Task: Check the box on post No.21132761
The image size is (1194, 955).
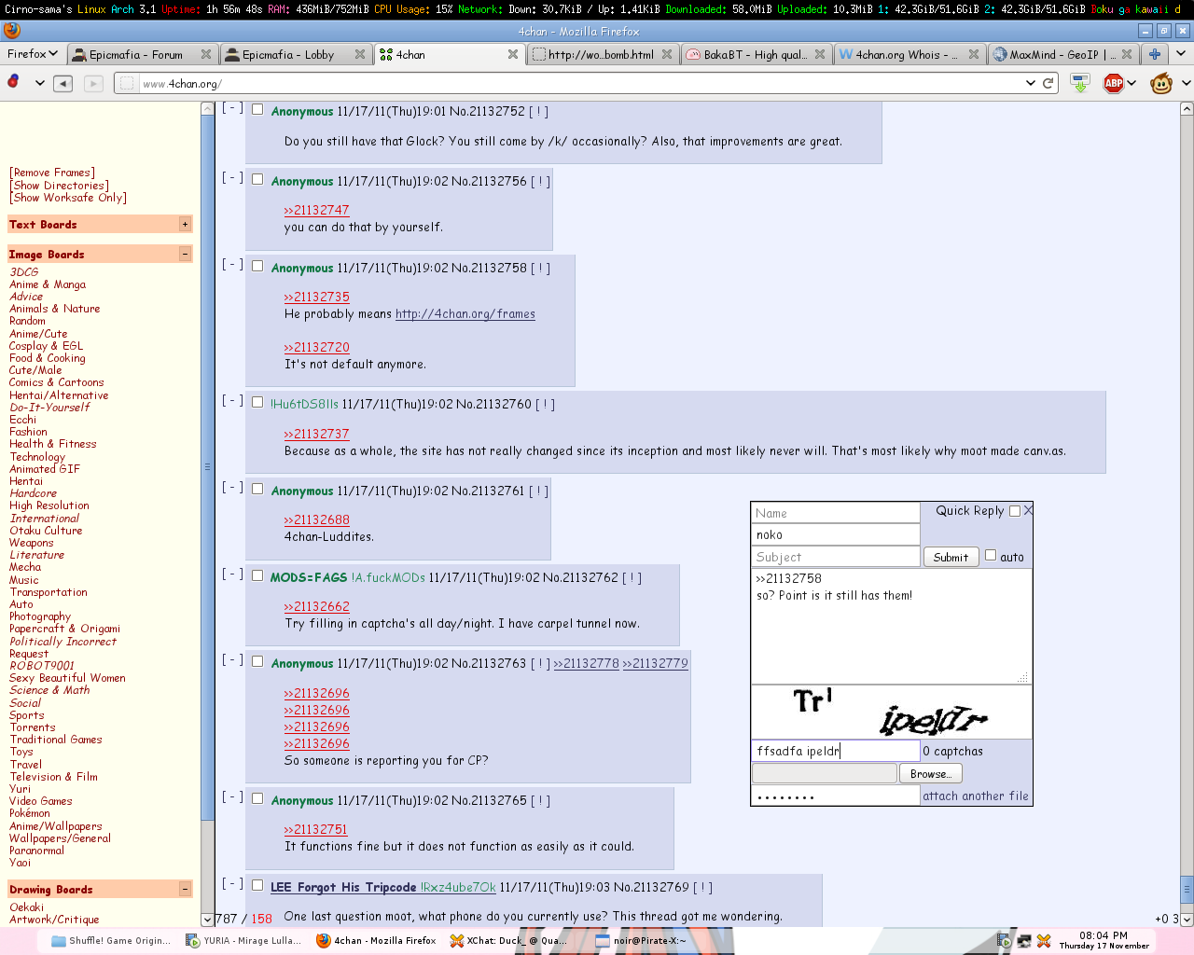Action: pos(257,489)
